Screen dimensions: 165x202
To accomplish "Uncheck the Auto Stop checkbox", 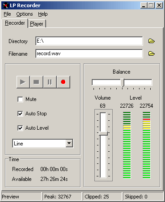I will (20, 114).
